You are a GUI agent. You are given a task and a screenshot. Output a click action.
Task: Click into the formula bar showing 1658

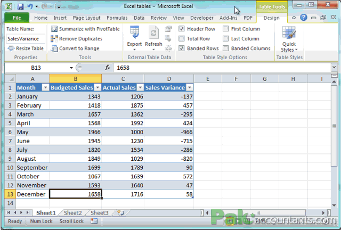(x=222, y=68)
